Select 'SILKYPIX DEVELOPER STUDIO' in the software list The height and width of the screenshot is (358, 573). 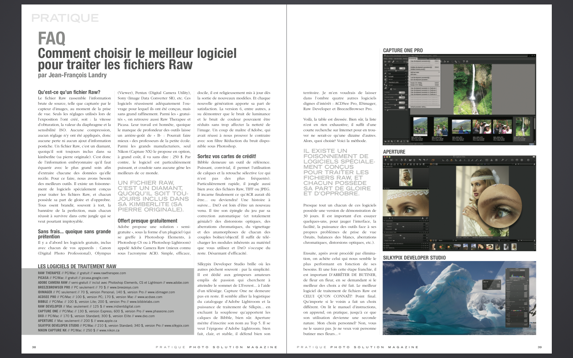(58, 325)
